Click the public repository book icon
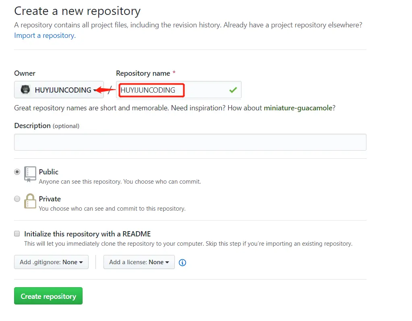 click(30, 174)
